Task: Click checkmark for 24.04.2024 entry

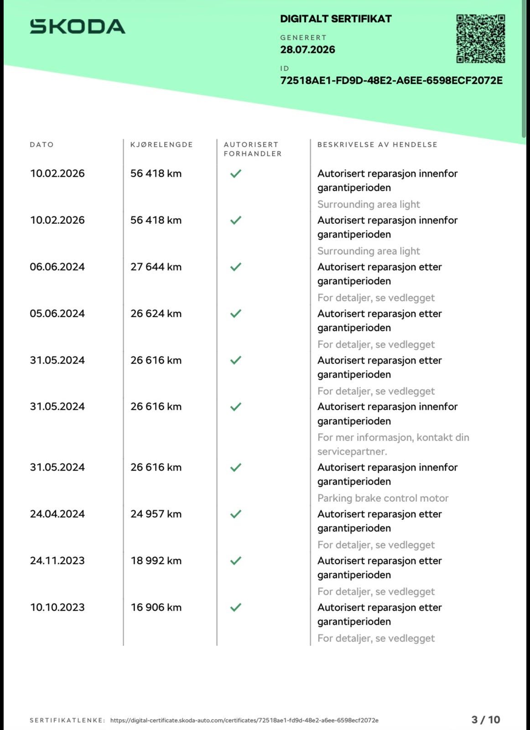Action: [235, 514]
